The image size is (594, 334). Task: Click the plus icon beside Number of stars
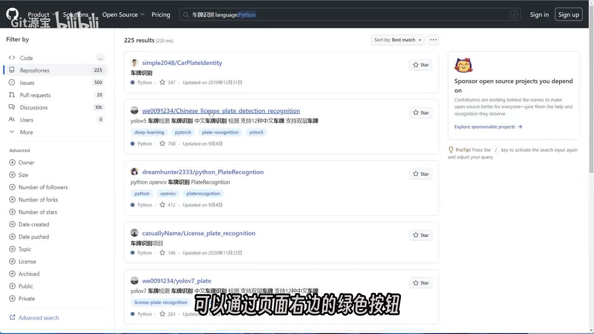point(13,212)
